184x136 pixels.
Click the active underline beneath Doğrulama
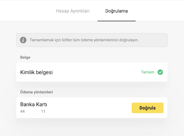pyautogui.click(x=116, y=21)
